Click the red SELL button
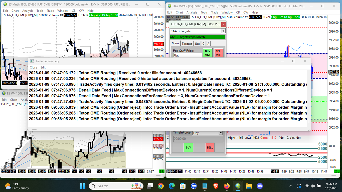 point(210,147)
